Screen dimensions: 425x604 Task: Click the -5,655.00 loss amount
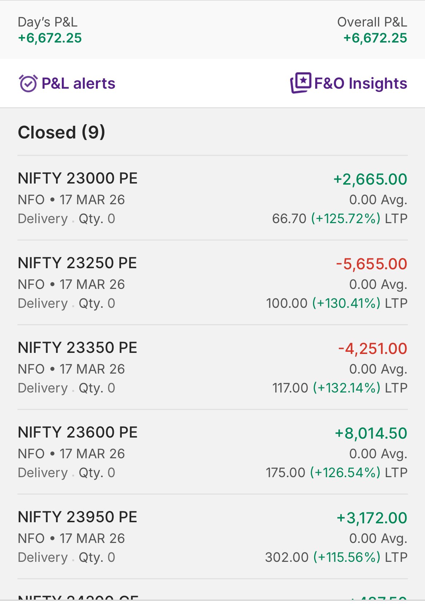[x=371, y=264]
